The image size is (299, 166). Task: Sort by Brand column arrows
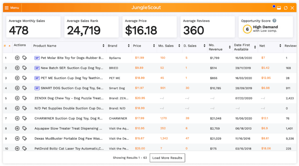[128, 46]
